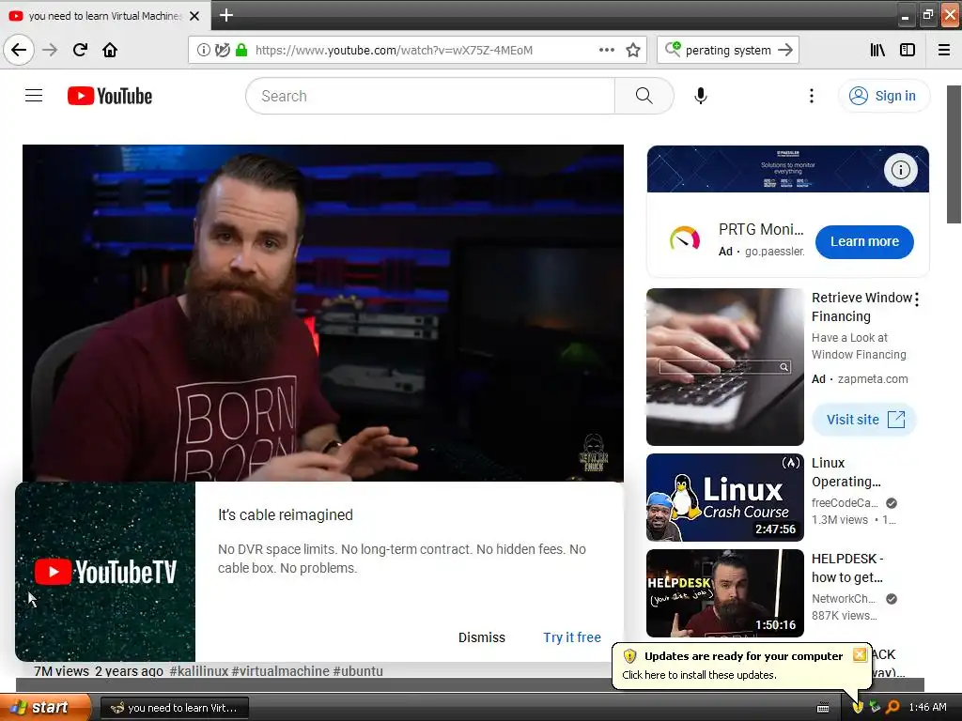962x721 pixels.
Task: Open the Firefox hamburger menu
Action: (x=944, y=51)
